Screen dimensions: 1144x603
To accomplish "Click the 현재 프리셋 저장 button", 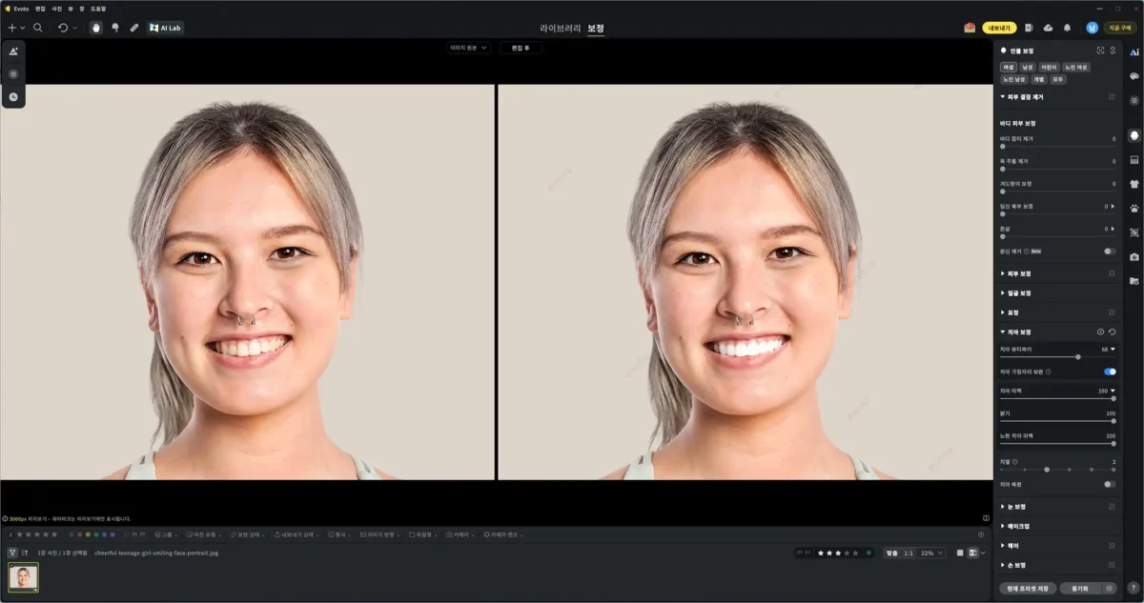I will [x=1030, y=589].
